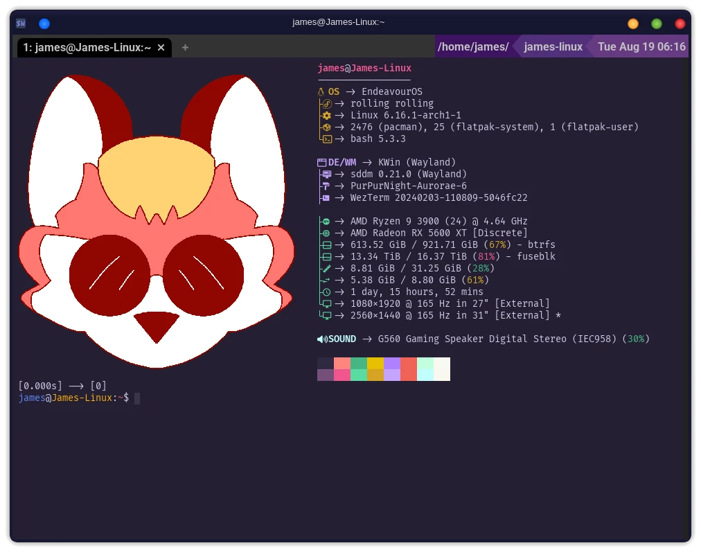Select the tab "1: james@James-Linux:~"
The height and width of the screenshot is (552, 701).
point(87,48)
